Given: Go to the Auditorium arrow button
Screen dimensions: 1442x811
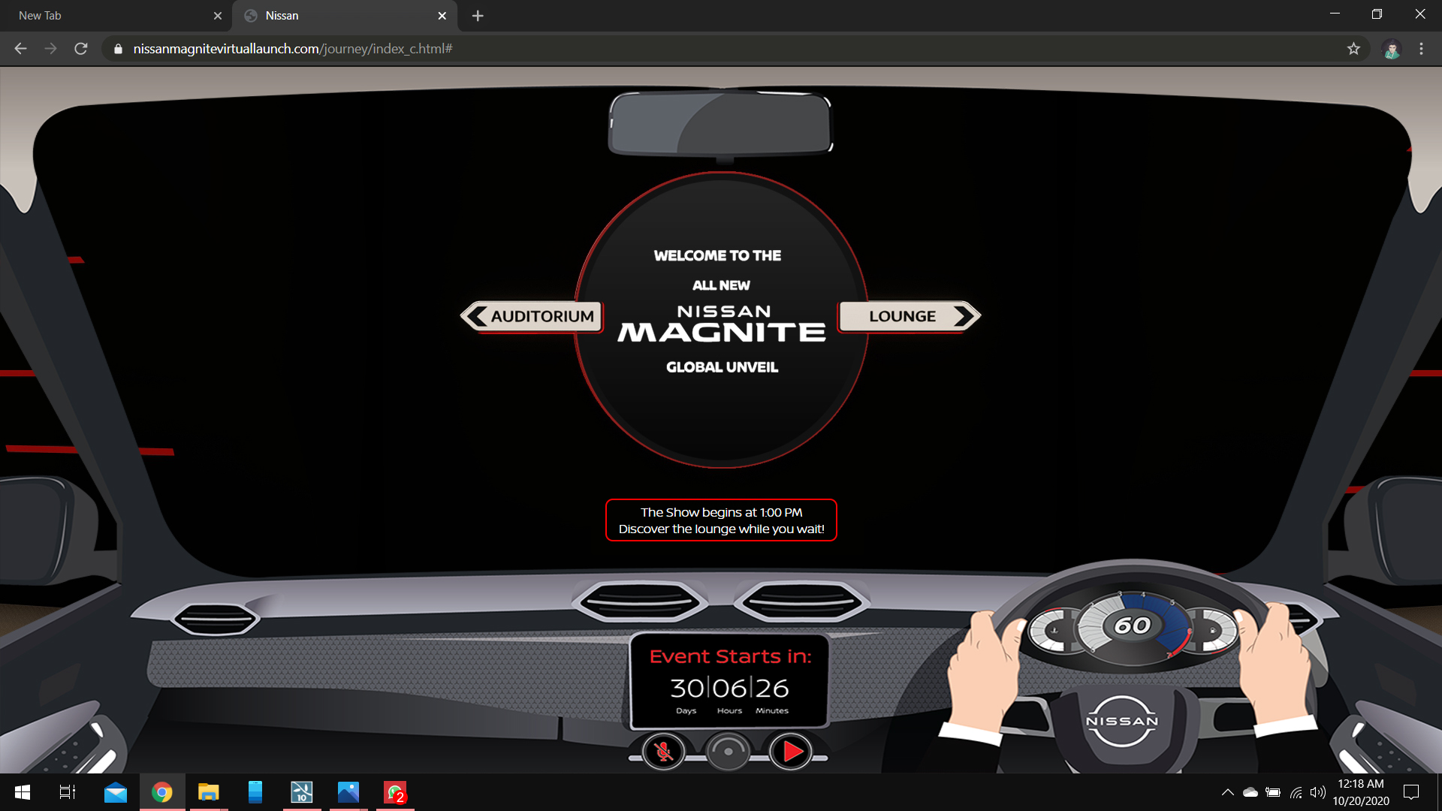Looking at the screenshot, I should (532, 316).
